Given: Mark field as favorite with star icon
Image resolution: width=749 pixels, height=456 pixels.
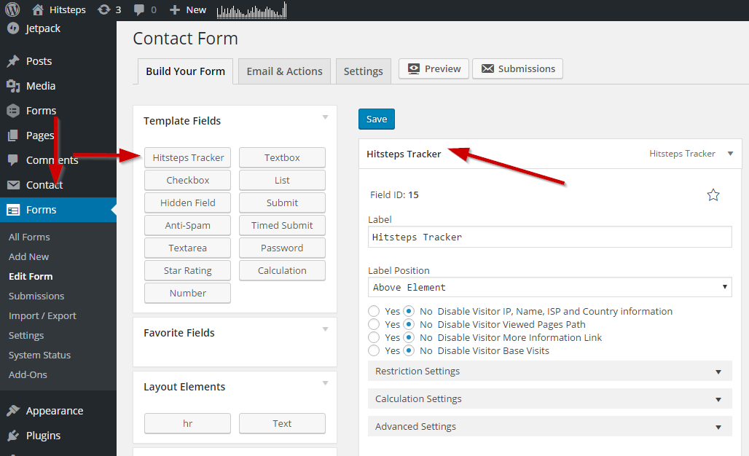Looking at the screenshot, I should pos(713,194).
